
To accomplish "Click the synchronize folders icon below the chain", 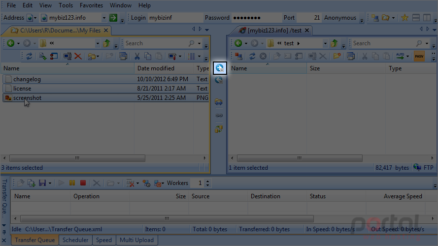I will (219, 129).
